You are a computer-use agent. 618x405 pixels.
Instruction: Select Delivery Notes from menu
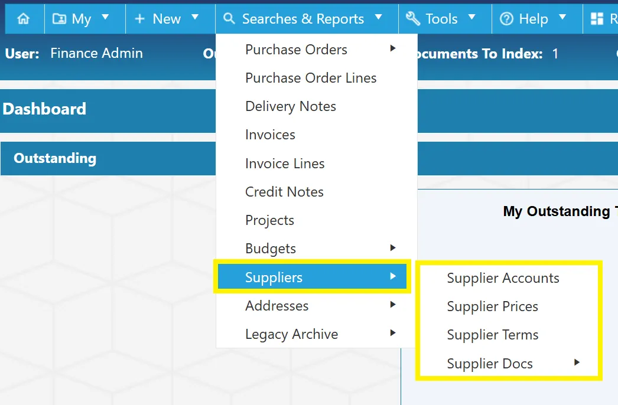pyautogui.click(x=317, y=106)
